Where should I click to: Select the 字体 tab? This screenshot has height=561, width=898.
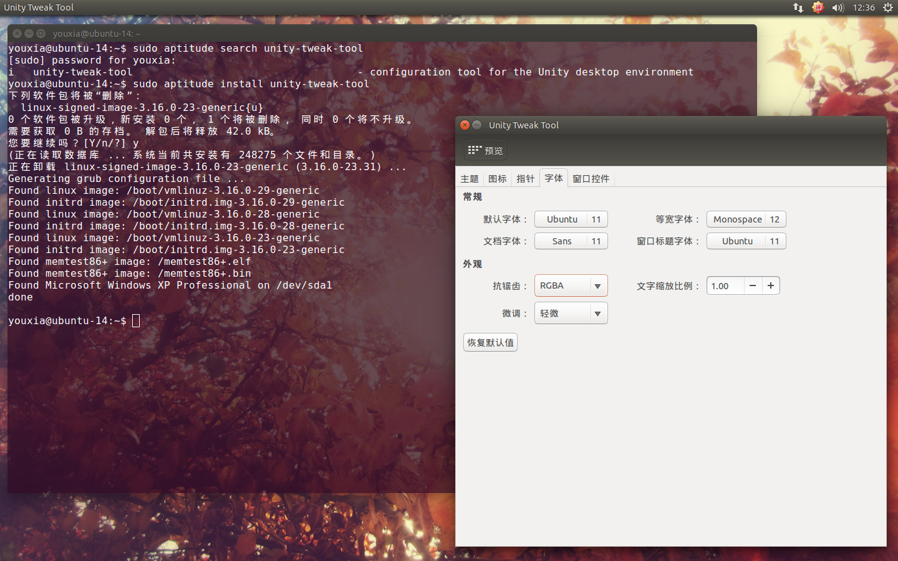(553, 178)
